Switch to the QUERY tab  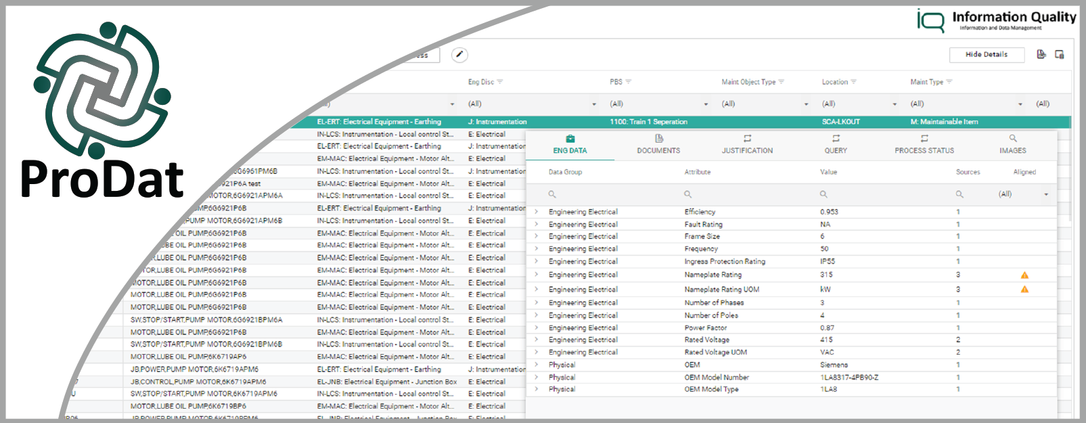(x=836, y=145)
